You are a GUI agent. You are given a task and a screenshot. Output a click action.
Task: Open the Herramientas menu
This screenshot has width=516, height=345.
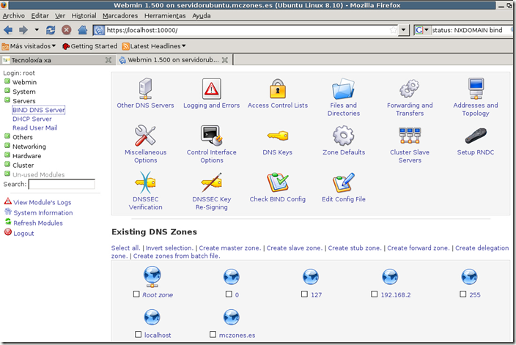click(x=165, y=16)
